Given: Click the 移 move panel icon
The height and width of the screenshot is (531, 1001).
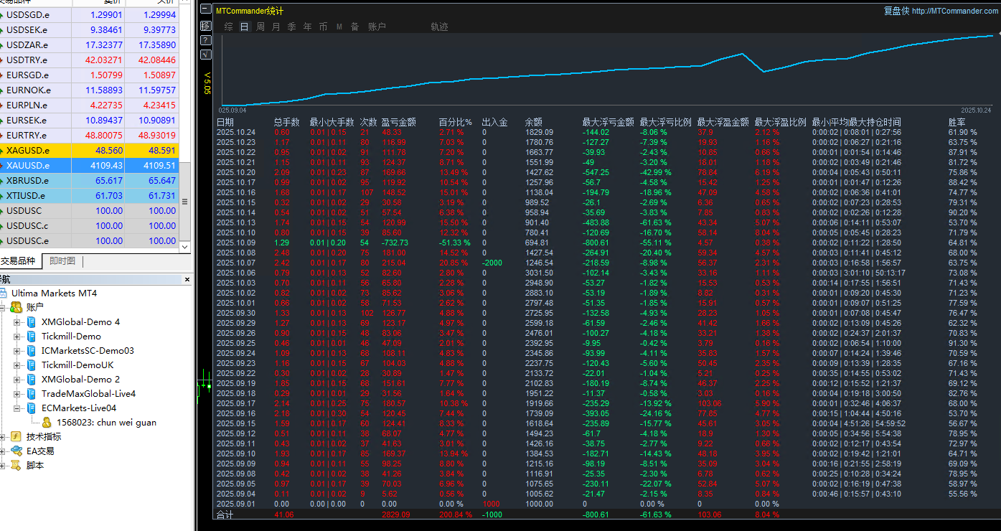Looking at the screenshot, I should click(206, 25).
